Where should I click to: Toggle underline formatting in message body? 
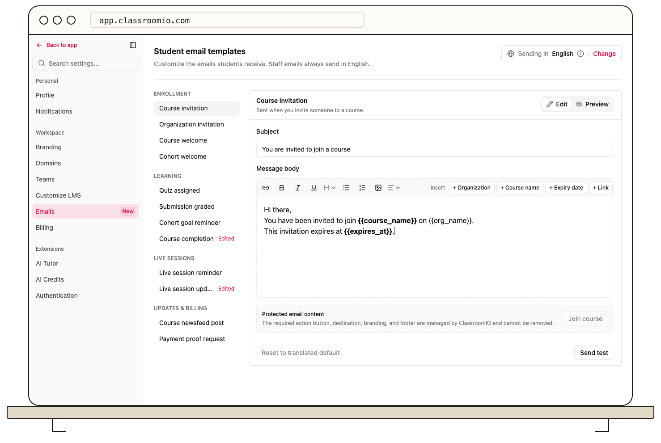point(314,188)
